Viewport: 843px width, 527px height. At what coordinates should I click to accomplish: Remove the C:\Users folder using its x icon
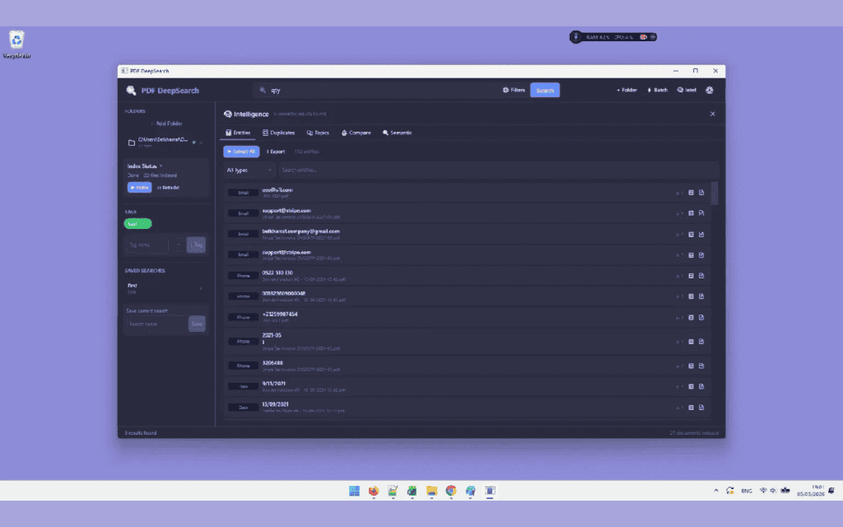[201, 142]
